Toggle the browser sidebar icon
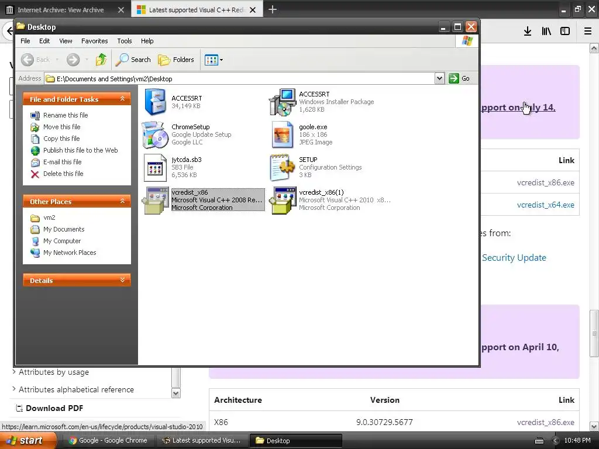 point(565,31)
